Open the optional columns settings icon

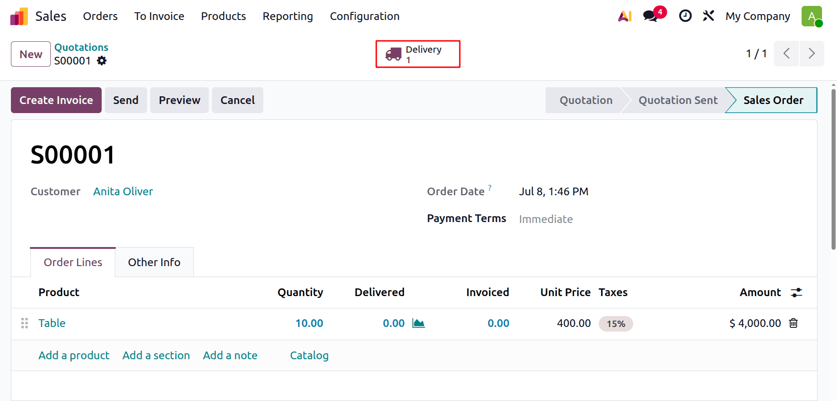(797, 292)
